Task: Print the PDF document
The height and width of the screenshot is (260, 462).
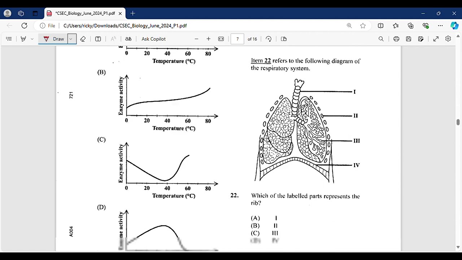Action: (x=396, y=39)
